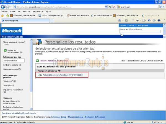Select Hardware, opcional (0) filter
166x124 pixels.
(x=12, y=69)
